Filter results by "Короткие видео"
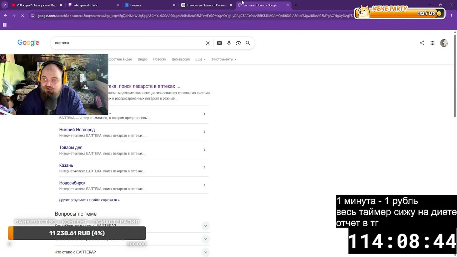 click(120, 59)
